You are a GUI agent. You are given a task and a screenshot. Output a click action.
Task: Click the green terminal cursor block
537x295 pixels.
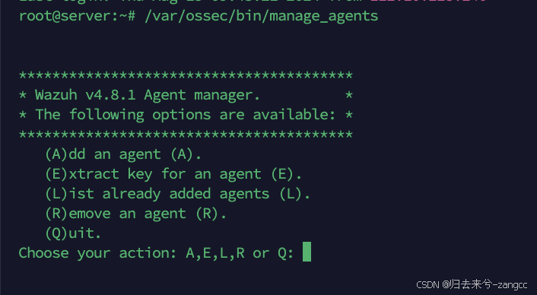307,252
